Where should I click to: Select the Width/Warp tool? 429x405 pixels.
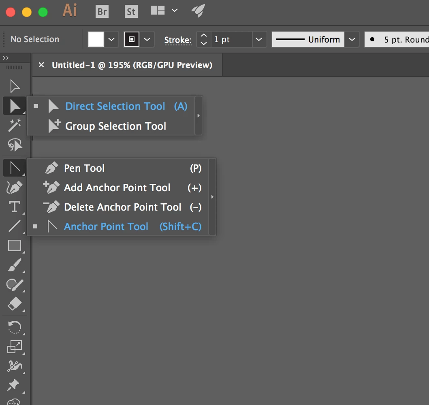click(x=15, y=366)
